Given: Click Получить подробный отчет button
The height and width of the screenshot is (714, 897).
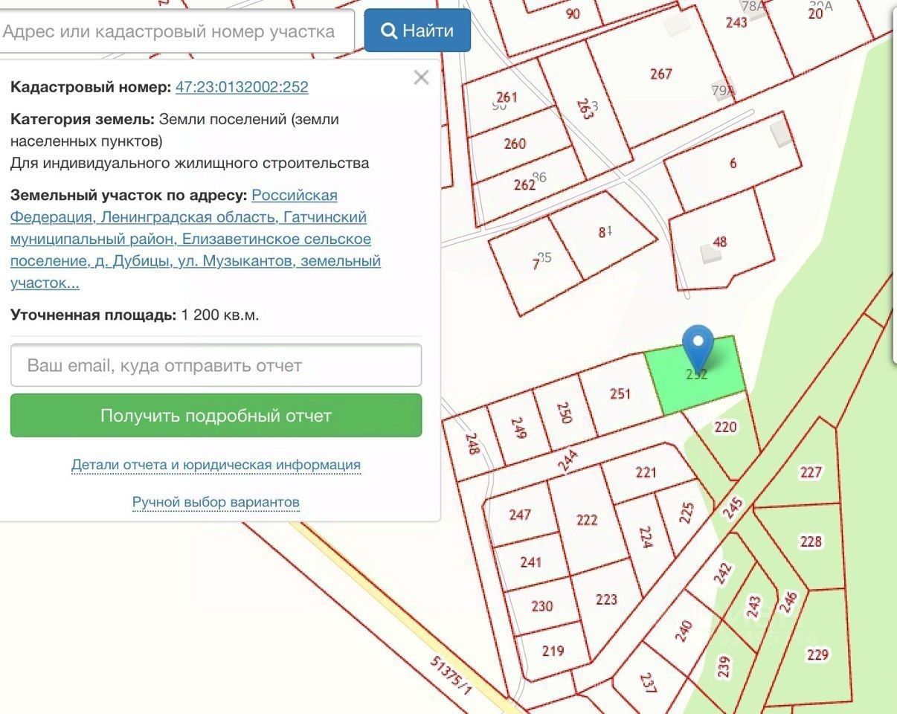Looking at the screenshot, I should (x=216, y=415).
